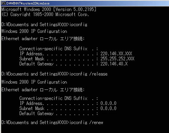The width and height of the screenshot is (169, 133).
Task: Click the released IP Address value 0.0.0.0
Action: tap(108, 103)
